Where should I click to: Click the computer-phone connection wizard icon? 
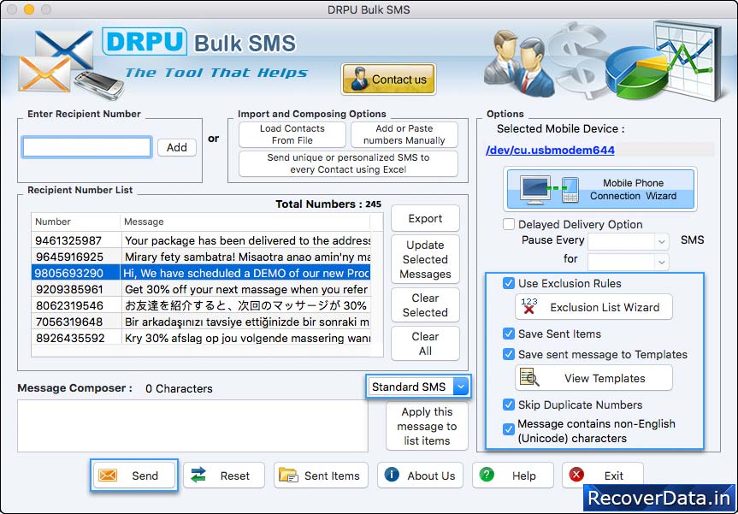click(x=549, y=189)
